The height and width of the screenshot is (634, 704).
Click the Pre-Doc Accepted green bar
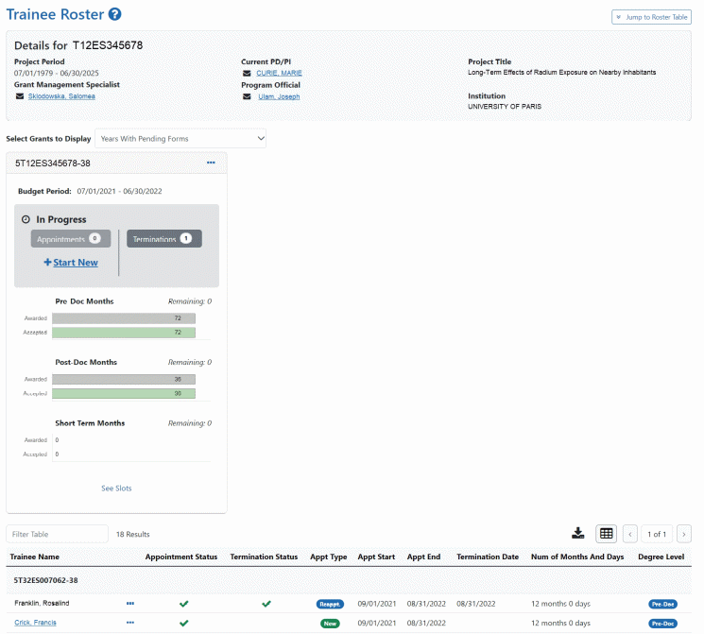click(124, 333)
